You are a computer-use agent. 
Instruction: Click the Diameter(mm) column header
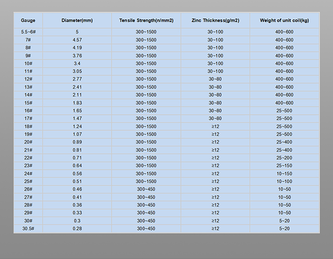coord(77,20)
